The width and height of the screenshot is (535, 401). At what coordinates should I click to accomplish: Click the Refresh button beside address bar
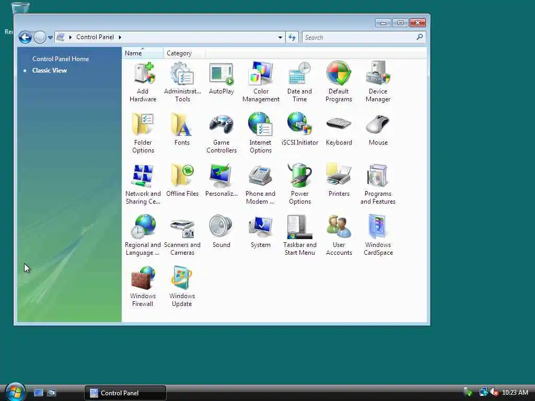(x=293, y=37)
